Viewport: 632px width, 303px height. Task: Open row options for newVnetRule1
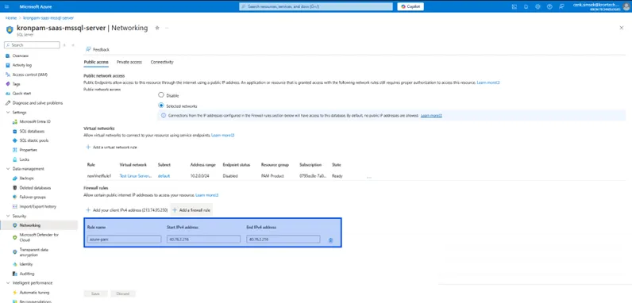coord(369,177)
